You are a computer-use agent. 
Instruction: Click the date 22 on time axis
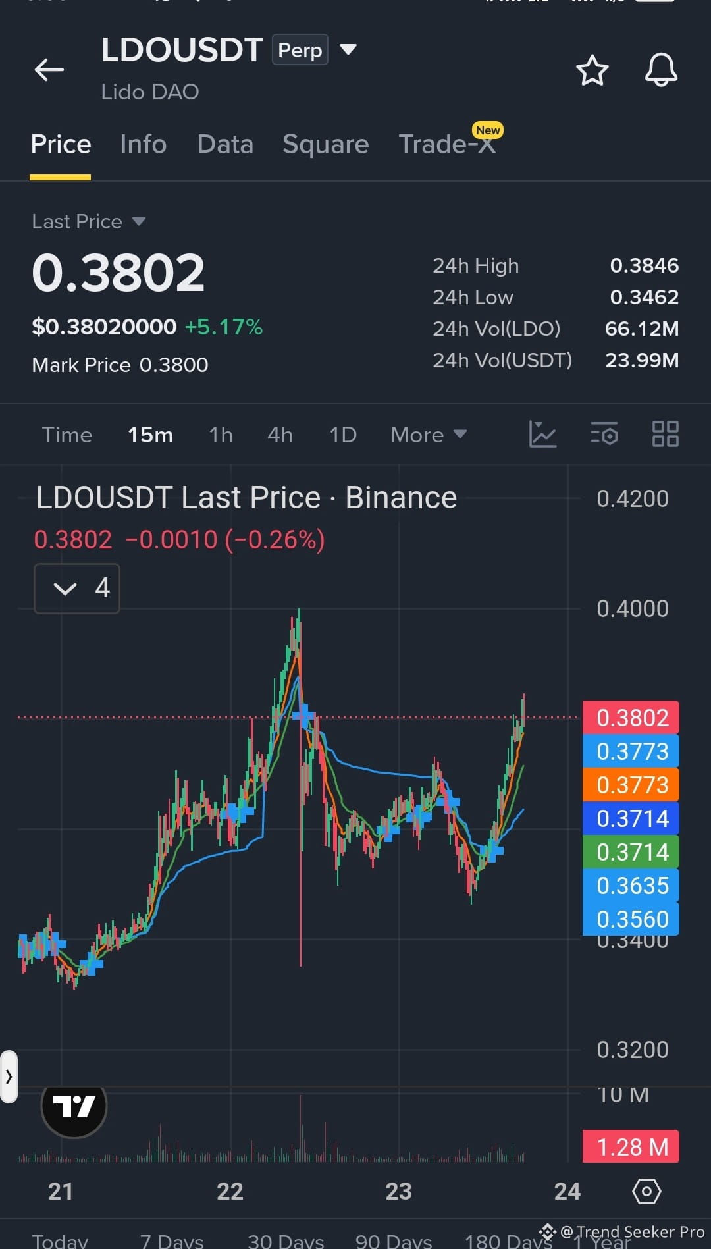point(230,1191)
